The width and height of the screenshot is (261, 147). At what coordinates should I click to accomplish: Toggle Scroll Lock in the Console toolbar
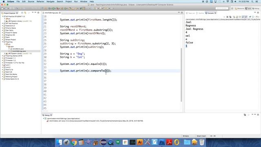237,17
